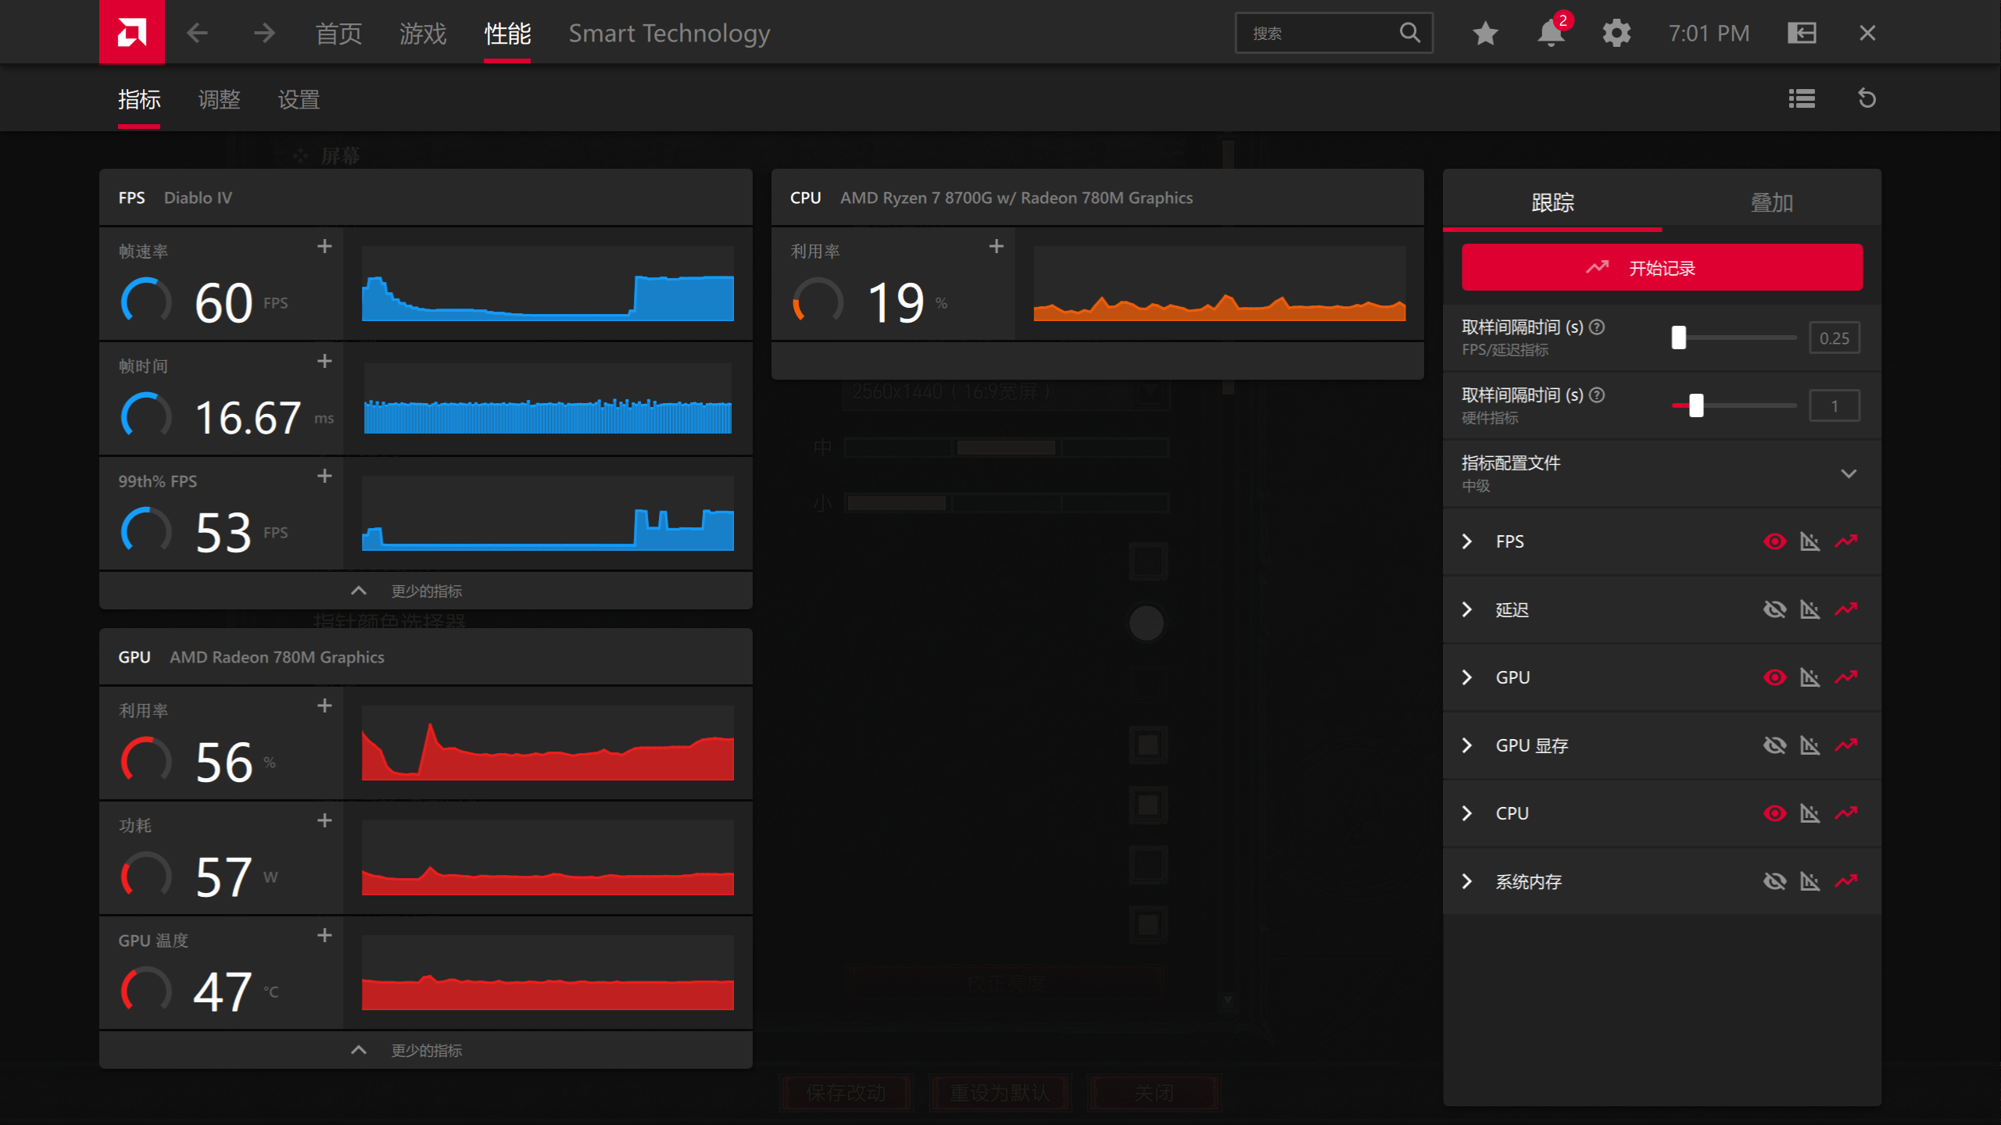The width and height of the screenshot is (2001, 1125).
Task: Toggle FPS row logging trend icon
Action: (x=1846, y=541)
